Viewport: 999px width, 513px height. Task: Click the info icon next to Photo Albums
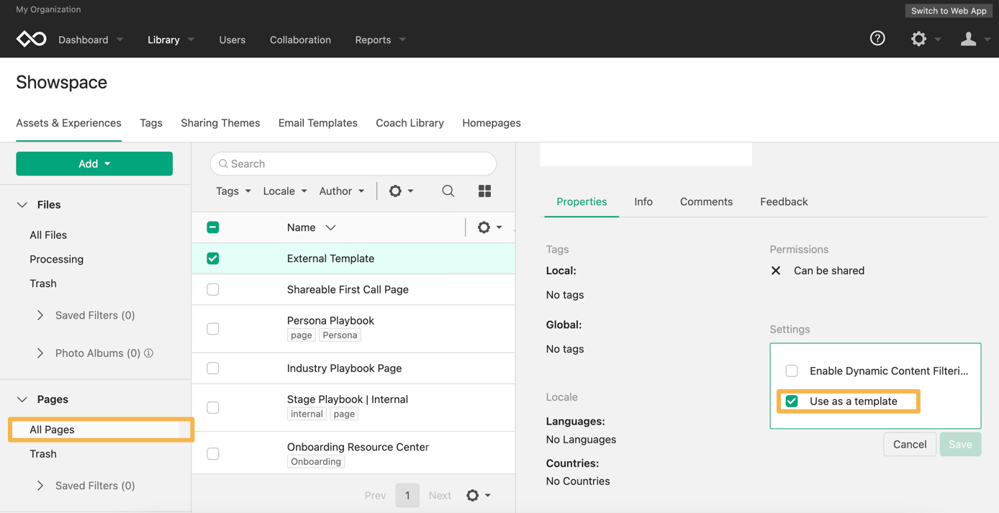pos(148,353)
